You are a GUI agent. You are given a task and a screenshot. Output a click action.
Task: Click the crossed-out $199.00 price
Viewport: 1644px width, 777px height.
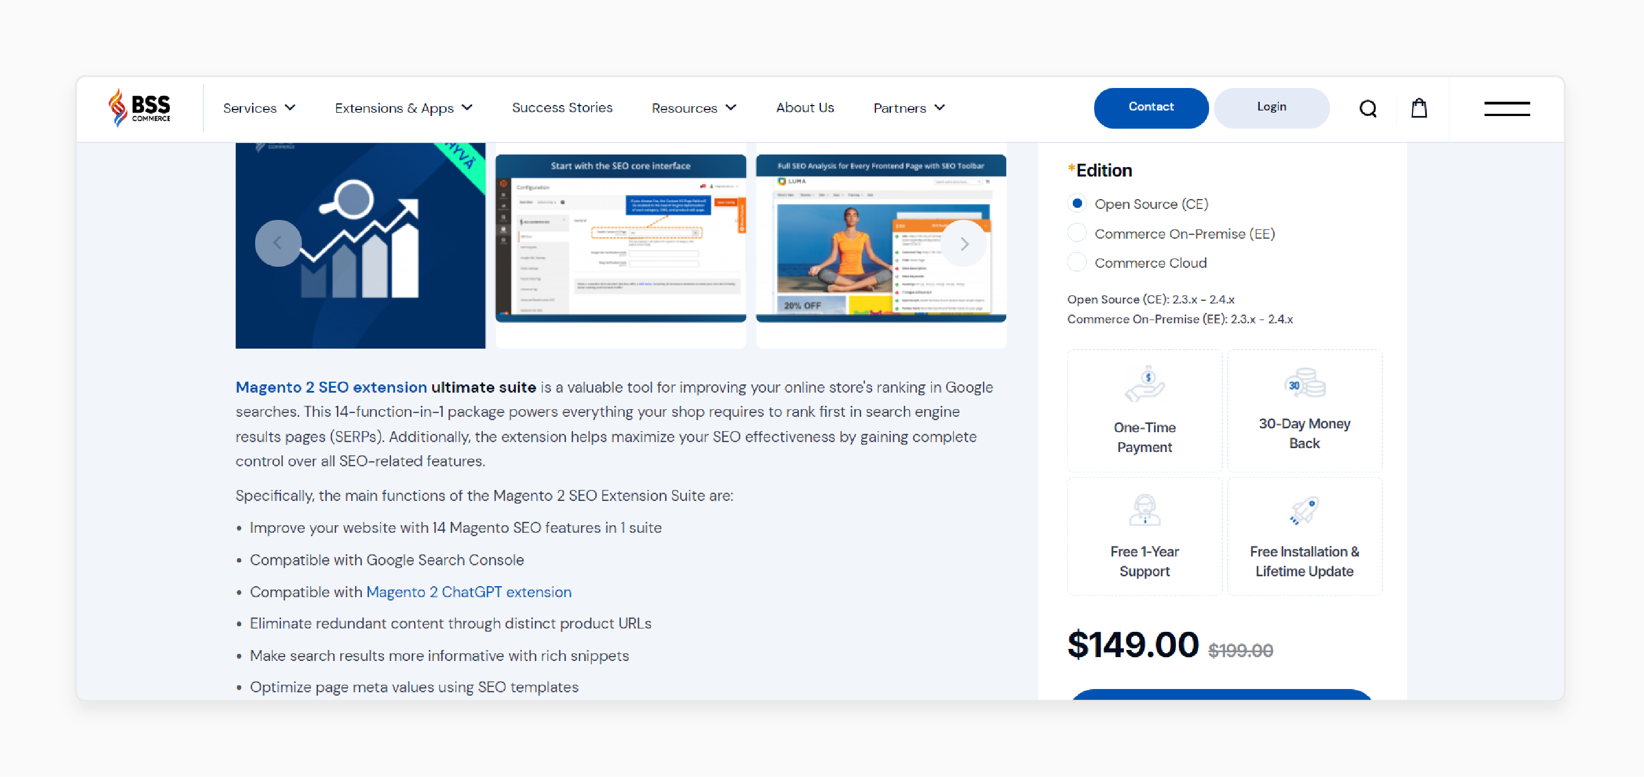(x=1240, y=650)
